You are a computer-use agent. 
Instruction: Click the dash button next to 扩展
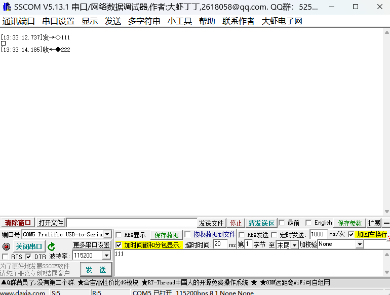[386, 223]
